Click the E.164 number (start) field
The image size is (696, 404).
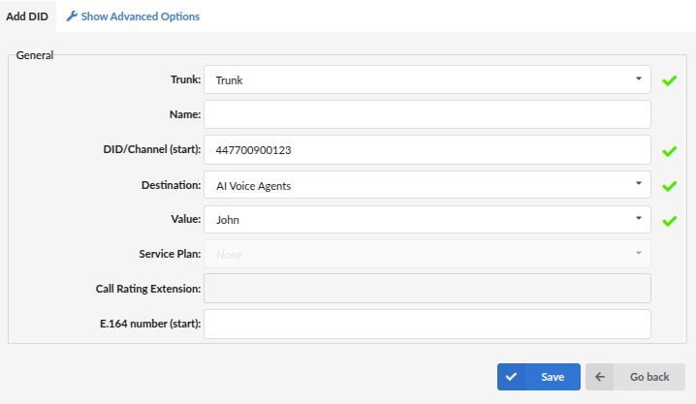point(427,324)
